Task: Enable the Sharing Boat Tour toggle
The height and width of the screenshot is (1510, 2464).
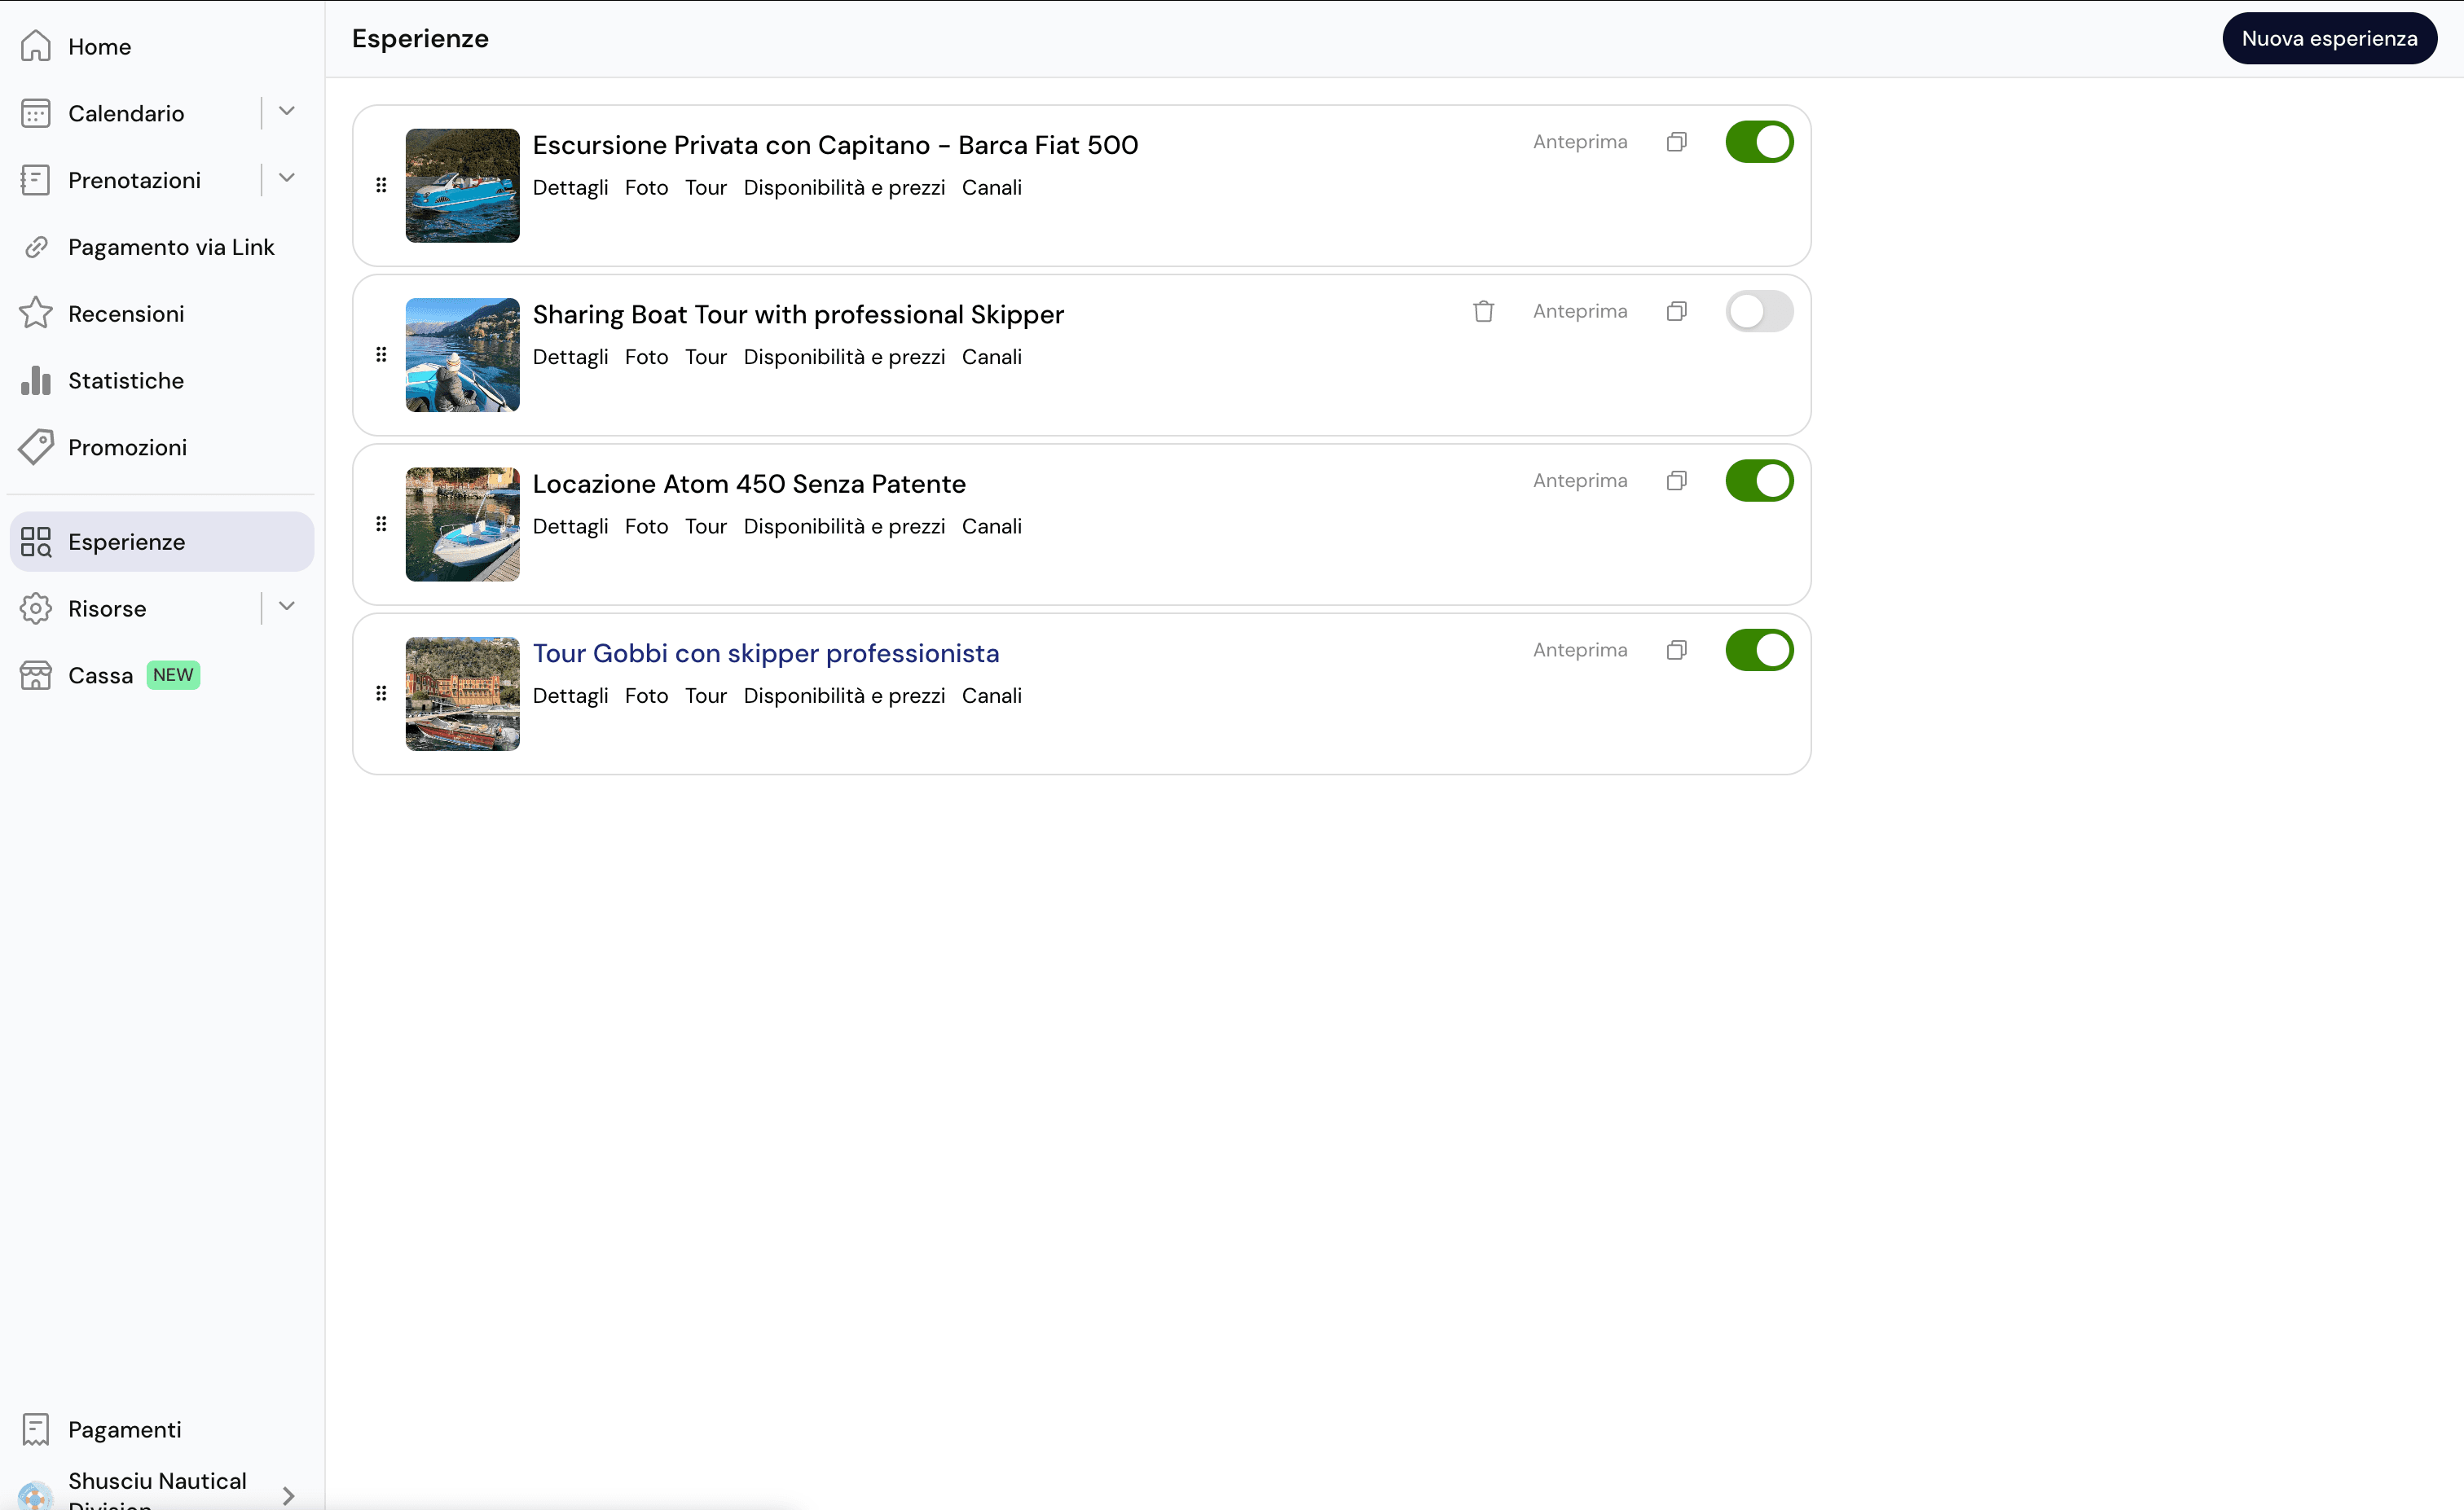Action: click(1759, 312)
